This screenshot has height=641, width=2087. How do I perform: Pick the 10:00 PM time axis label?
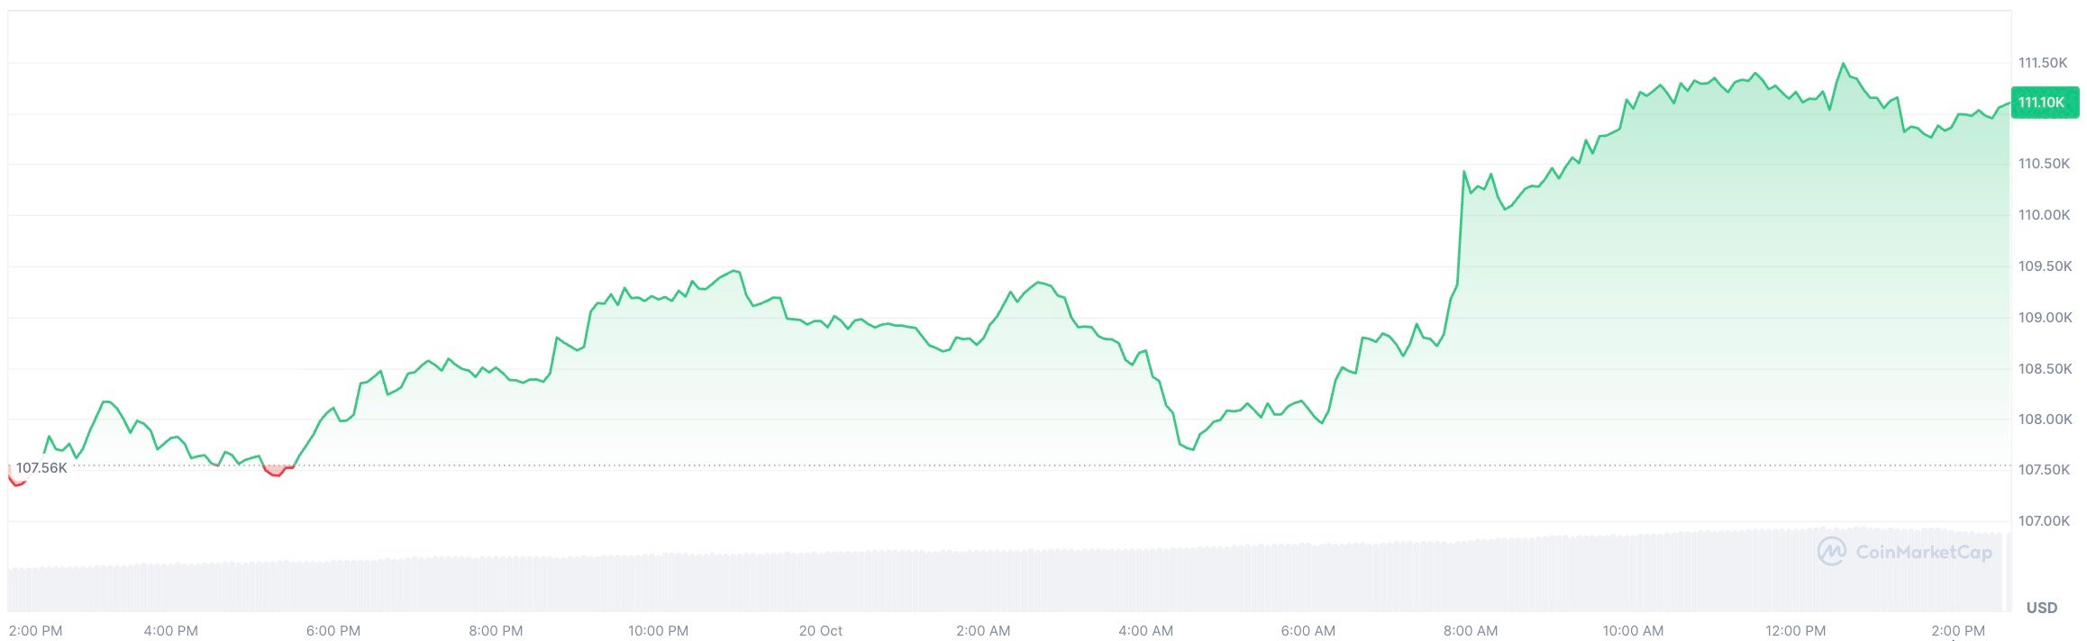(658, 631)
